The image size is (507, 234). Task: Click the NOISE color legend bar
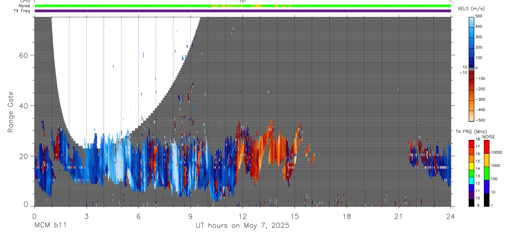[x=486, y=173]
